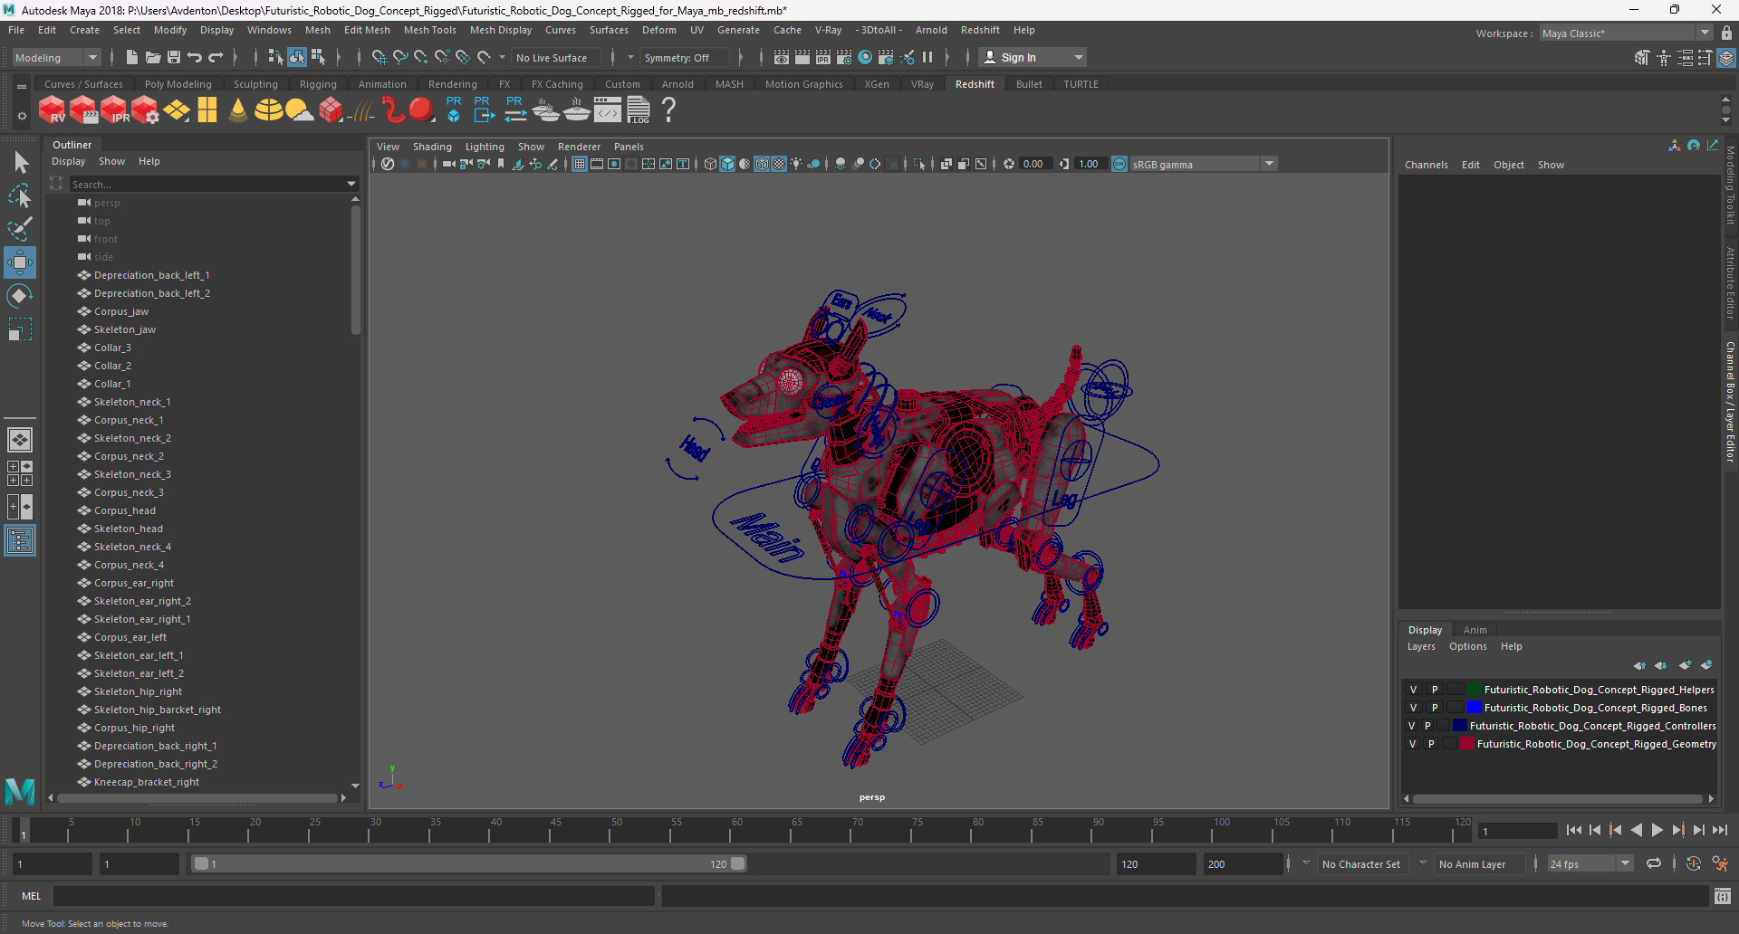Enable wireframe on shaded viewport icon
The width and height of the screenshot is (1739, 934).
(x=762, y=164)
